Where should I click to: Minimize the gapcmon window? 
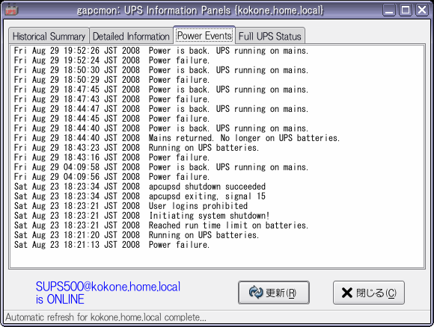pos(389,10)
